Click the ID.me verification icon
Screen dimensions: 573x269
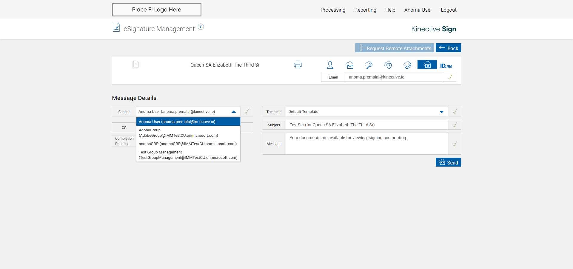[446, 66]
